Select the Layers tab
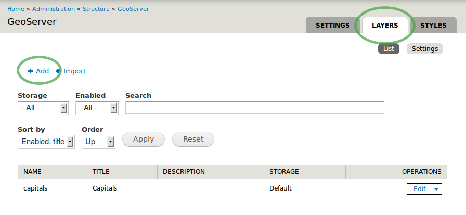466x215 pixels. pos(385,25)
